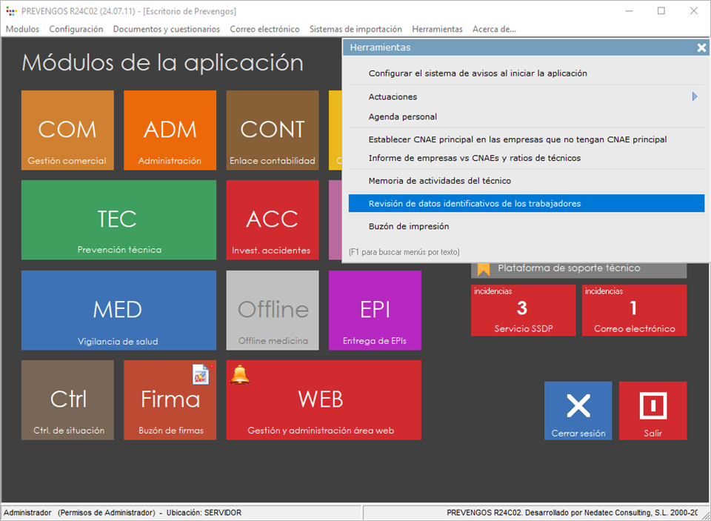Click the Cerrar sesión button
Screen dimensions: 711x521
click(578, 411)
